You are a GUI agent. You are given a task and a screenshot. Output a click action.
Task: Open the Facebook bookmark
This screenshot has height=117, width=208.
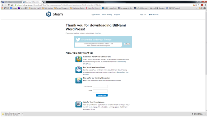[x=173, y=8]
